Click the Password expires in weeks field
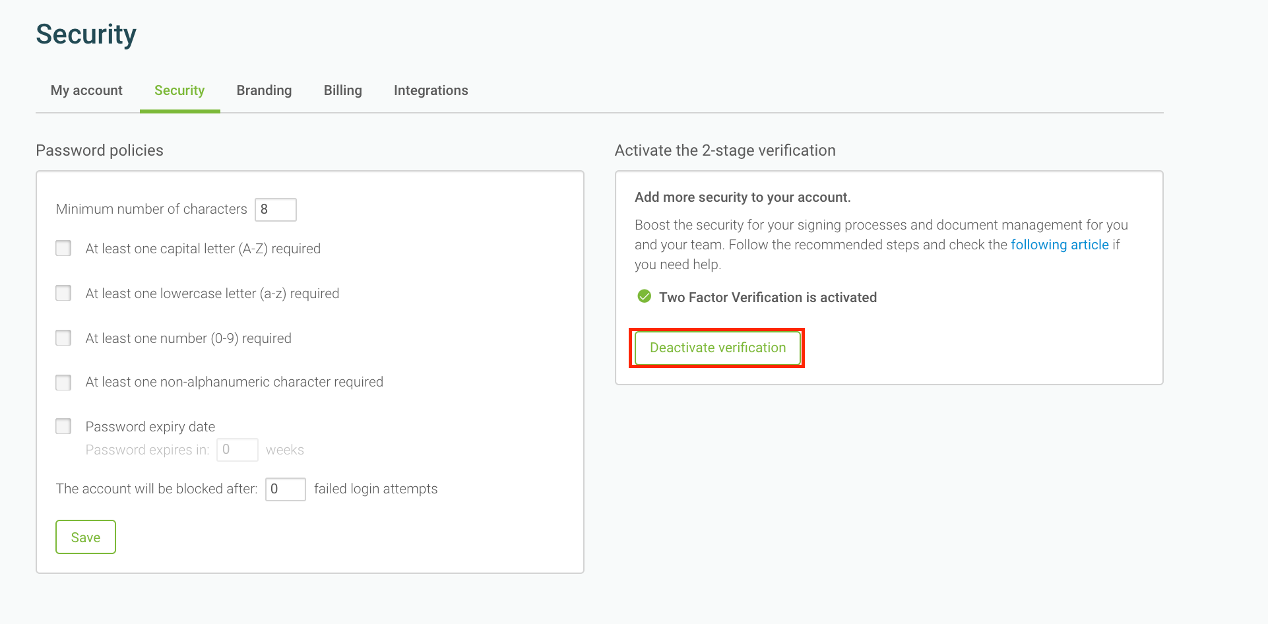1268x624 pixels. click(238, 450)
